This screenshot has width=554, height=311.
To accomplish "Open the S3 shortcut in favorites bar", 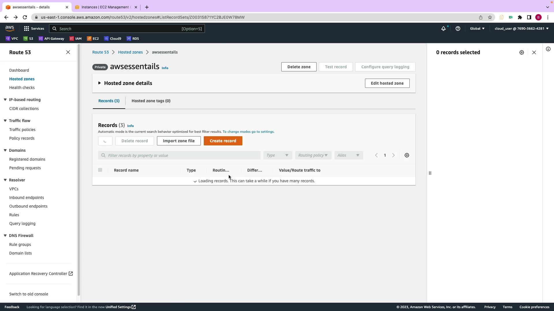I will (x=28, y=39).
